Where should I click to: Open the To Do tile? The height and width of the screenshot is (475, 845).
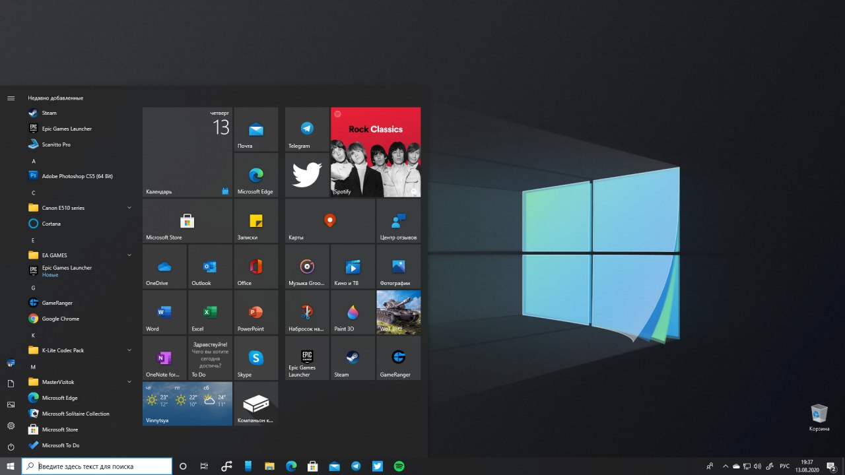click(x=210, y=358)
